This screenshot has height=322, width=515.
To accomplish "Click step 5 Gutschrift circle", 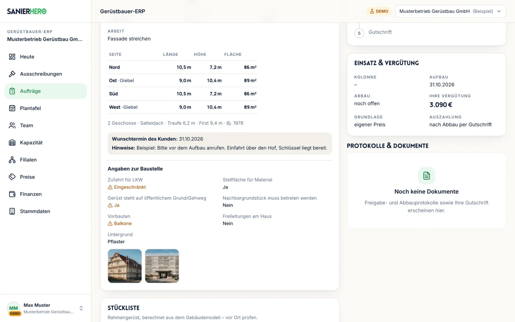I will [x=359, y=33].
